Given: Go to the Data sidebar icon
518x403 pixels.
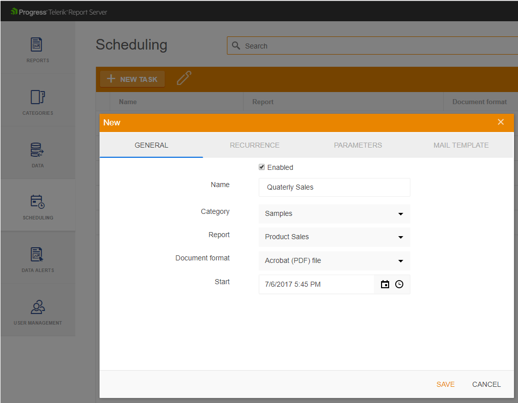Looking at the screenshot, I should pos(37,150).
